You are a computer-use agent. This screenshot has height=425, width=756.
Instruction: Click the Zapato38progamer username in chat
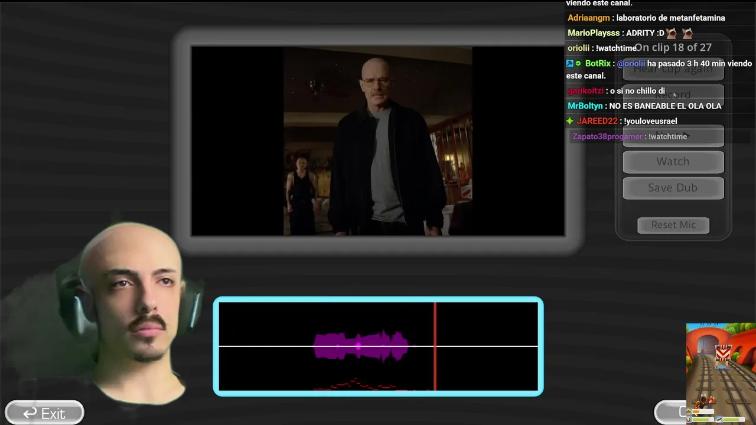[x=607, y=136]
